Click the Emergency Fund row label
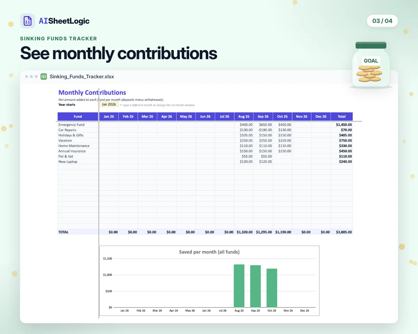This screenshot has height=334, width=418. coord(71,125)
